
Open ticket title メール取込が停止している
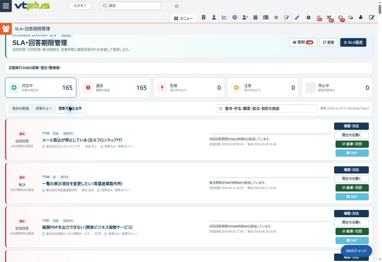82,140
